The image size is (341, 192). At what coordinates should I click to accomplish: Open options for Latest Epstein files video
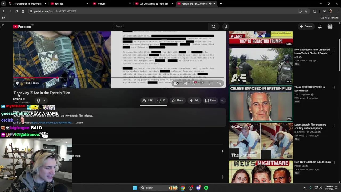334,125
